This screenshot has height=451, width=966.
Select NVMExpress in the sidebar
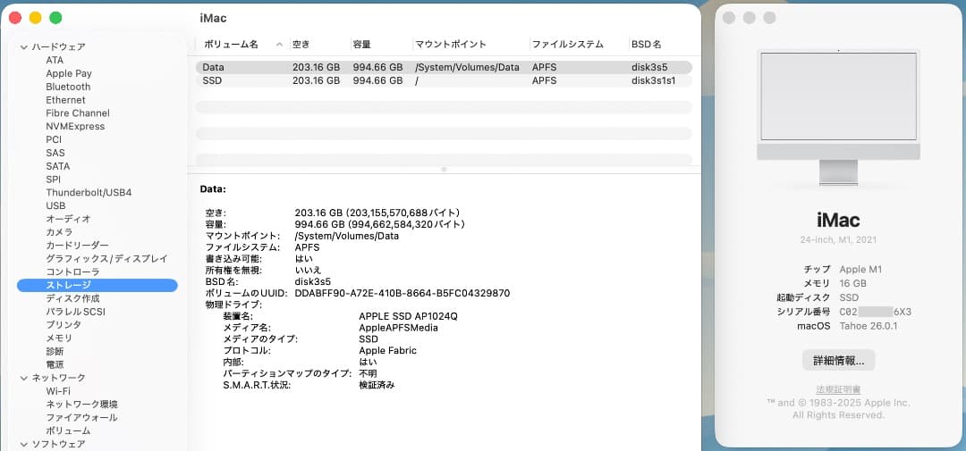tap(75, 126)
